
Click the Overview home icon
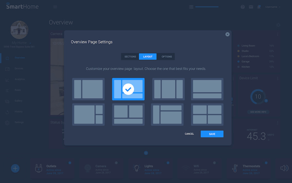7,58
